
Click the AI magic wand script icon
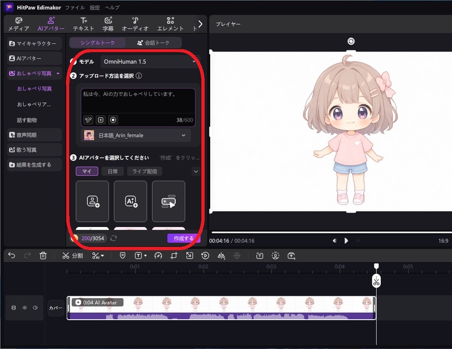pyautogui.click(x=88, y=120)
